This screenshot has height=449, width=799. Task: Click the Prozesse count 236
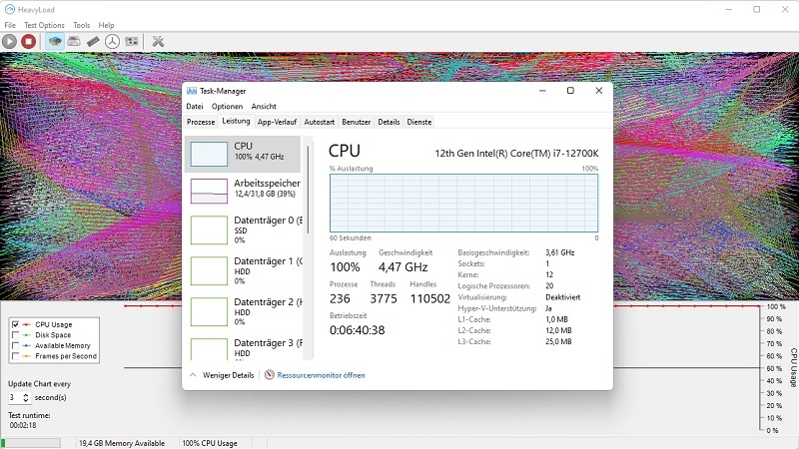pos(340,298)
